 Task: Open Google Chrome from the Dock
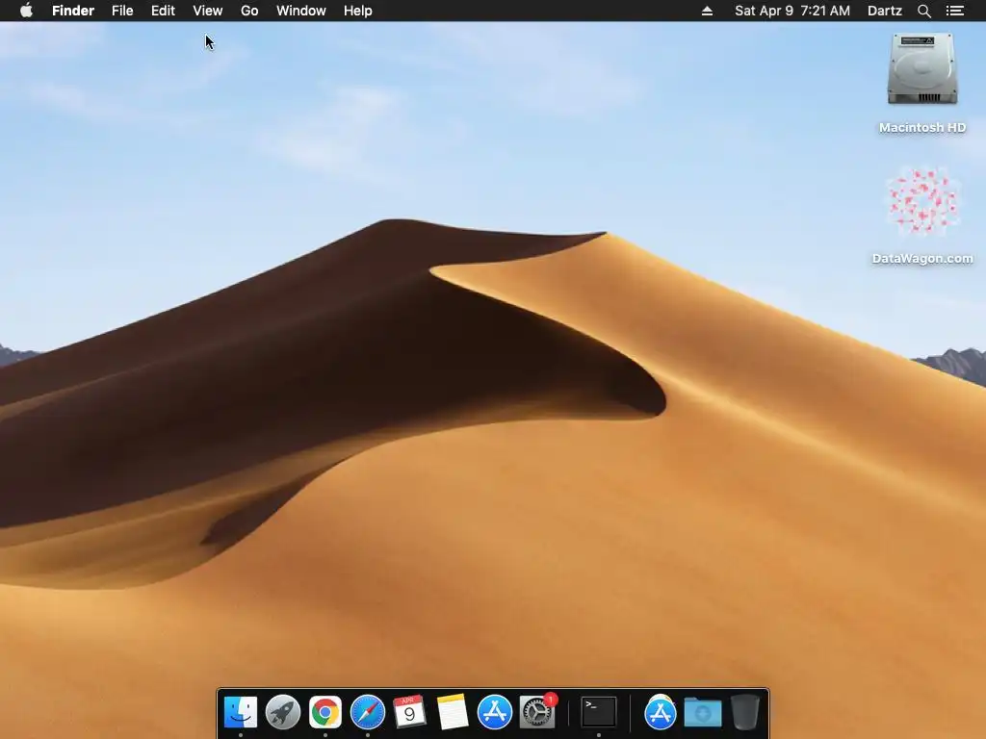325,712
